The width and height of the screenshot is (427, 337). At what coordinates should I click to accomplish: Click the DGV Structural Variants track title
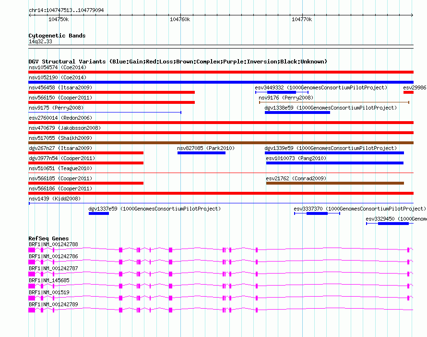[x=178, y=62]
